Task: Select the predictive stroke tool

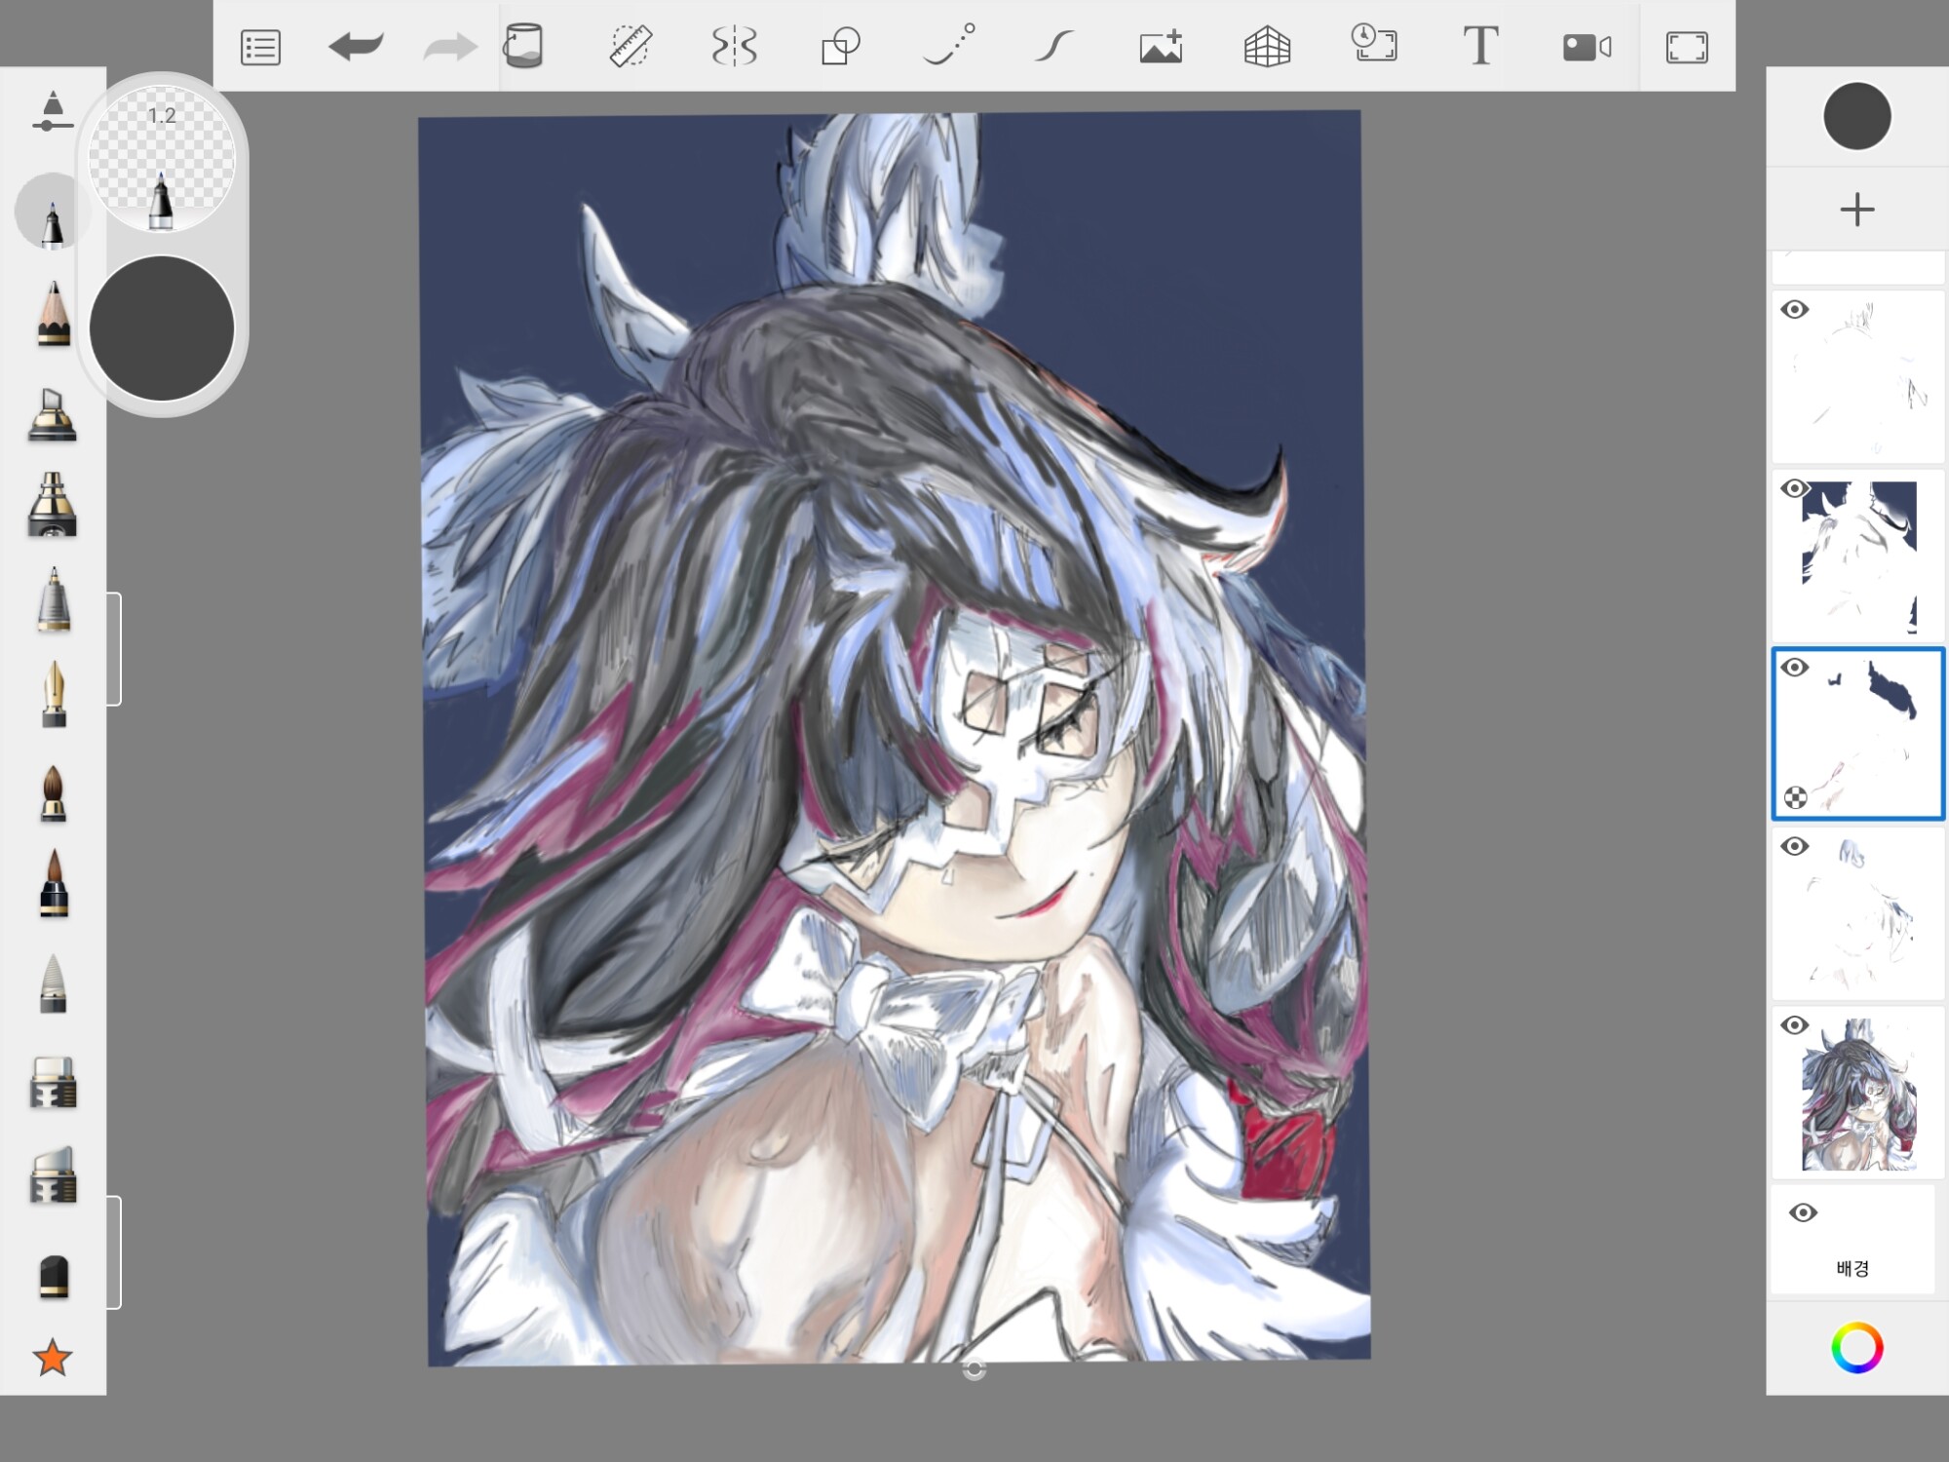Action: pyautogui.click(x=948, y=47)
